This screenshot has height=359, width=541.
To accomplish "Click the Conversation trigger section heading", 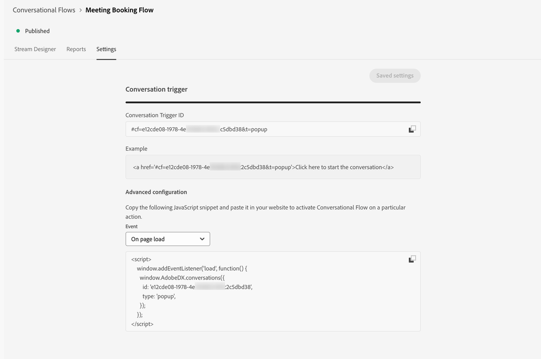I will pyautogui.click(x=157, y=89).
